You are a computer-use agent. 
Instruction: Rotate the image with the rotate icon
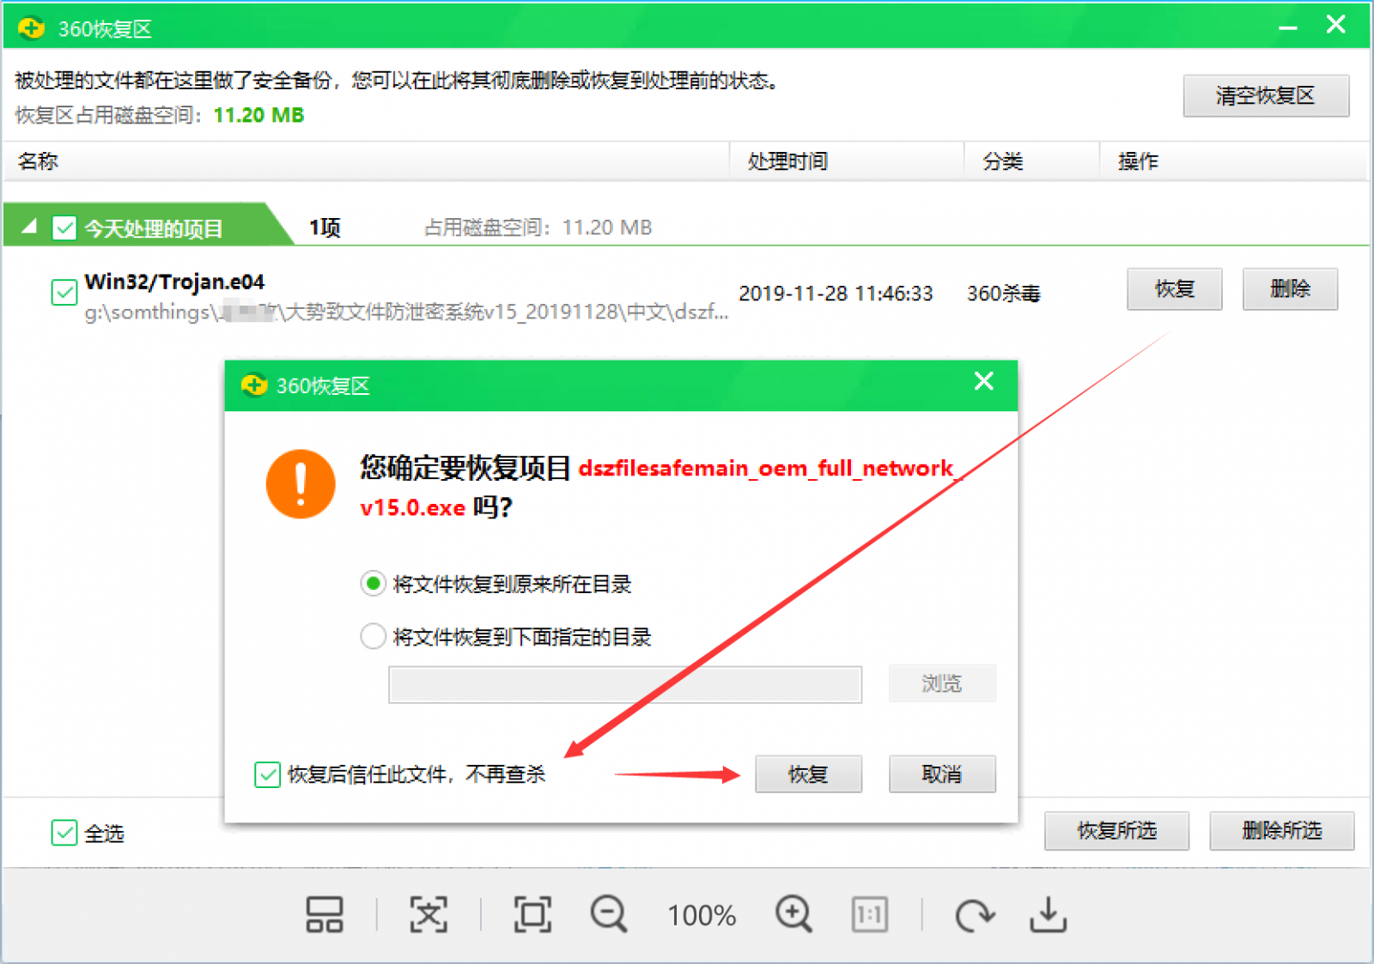click(974, 915)
